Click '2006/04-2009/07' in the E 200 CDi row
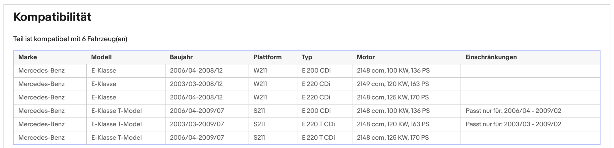 click(x=197, y=111)
